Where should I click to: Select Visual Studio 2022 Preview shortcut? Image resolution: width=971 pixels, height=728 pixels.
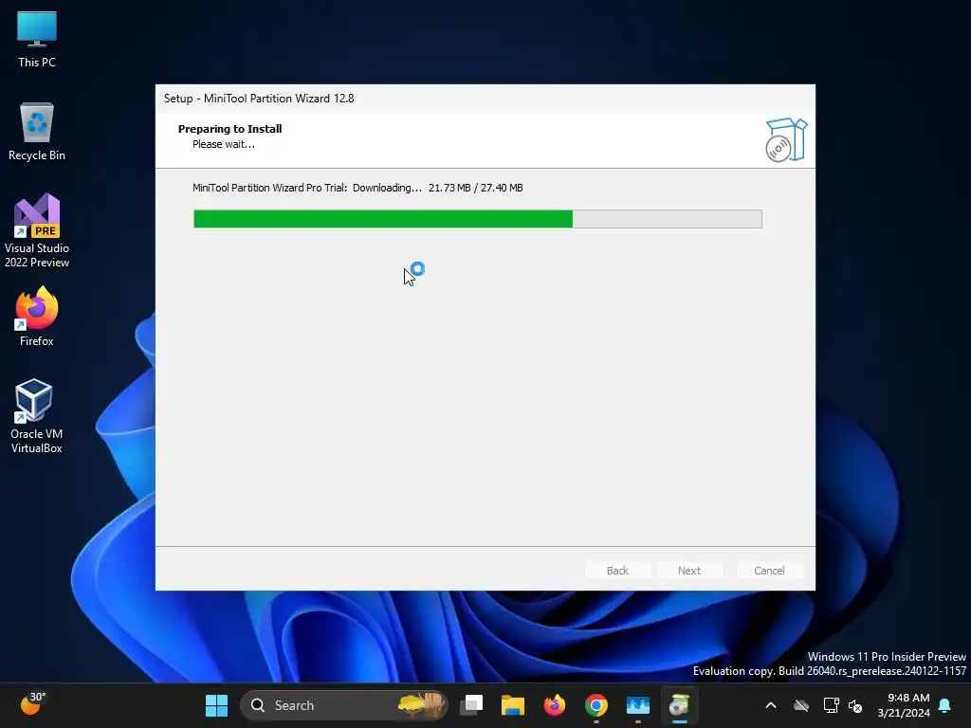pyautogui.click(x=37, y=230)
